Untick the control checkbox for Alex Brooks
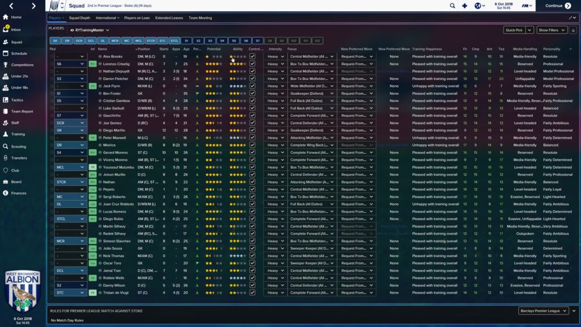The height and width of the screenshot is (327, 581). click(x=252, y=57)
